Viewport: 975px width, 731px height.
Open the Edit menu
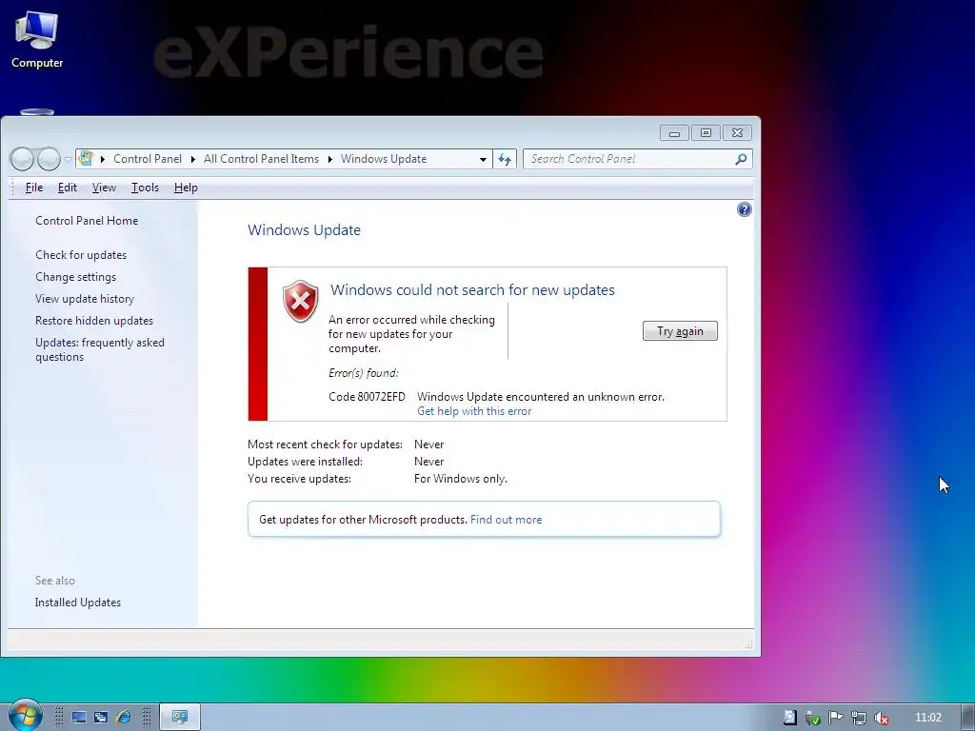click(x=68, y=188)
